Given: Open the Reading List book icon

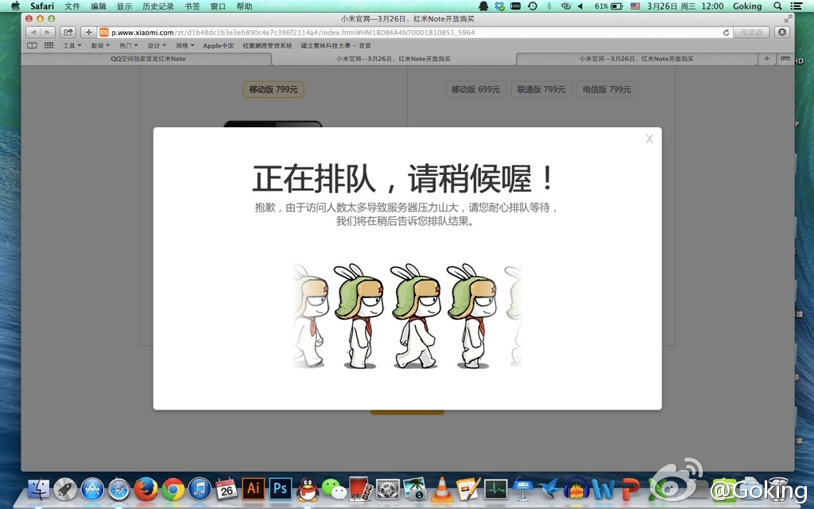Looking at the screenshot, I should tap(32, 45).
